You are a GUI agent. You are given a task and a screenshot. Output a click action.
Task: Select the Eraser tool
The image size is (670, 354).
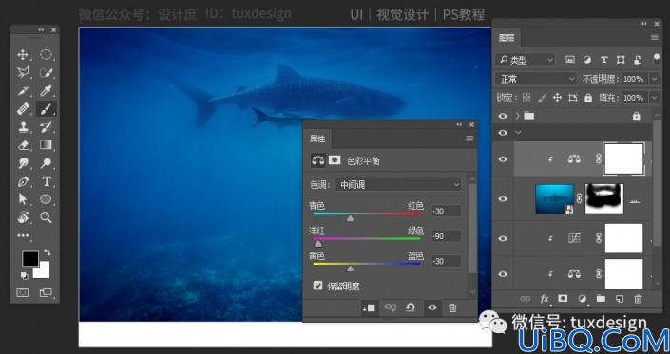pyautogui.click(x=23, y=145)
